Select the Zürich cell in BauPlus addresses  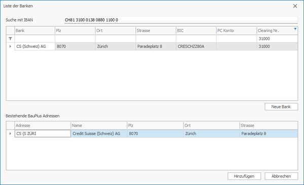211,134
